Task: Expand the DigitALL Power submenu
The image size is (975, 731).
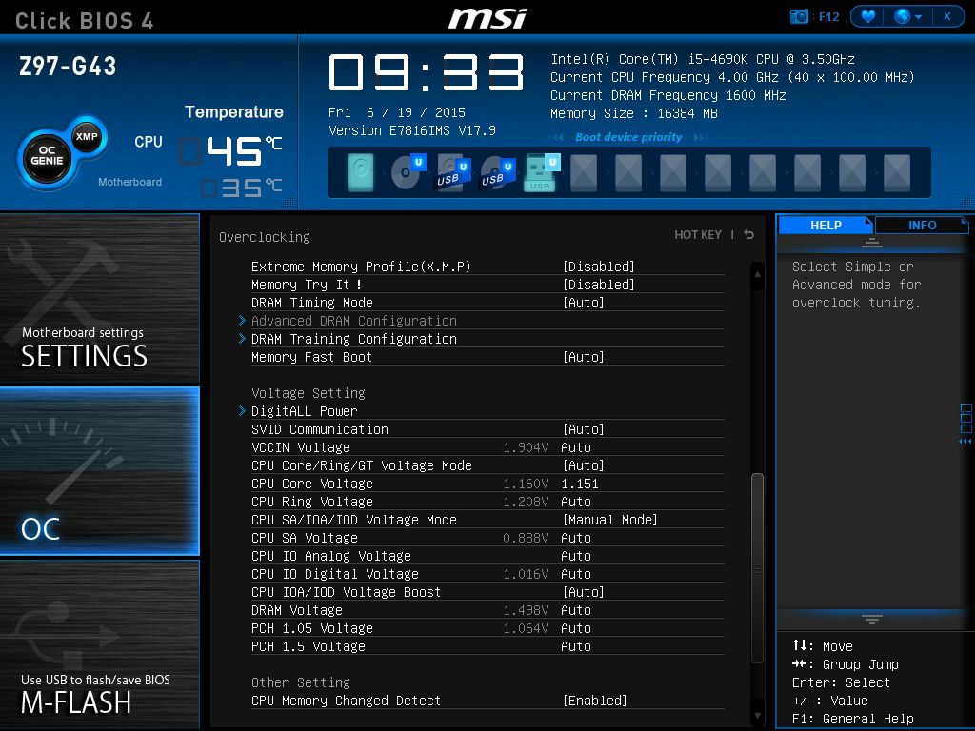Action: pos(304,411)
